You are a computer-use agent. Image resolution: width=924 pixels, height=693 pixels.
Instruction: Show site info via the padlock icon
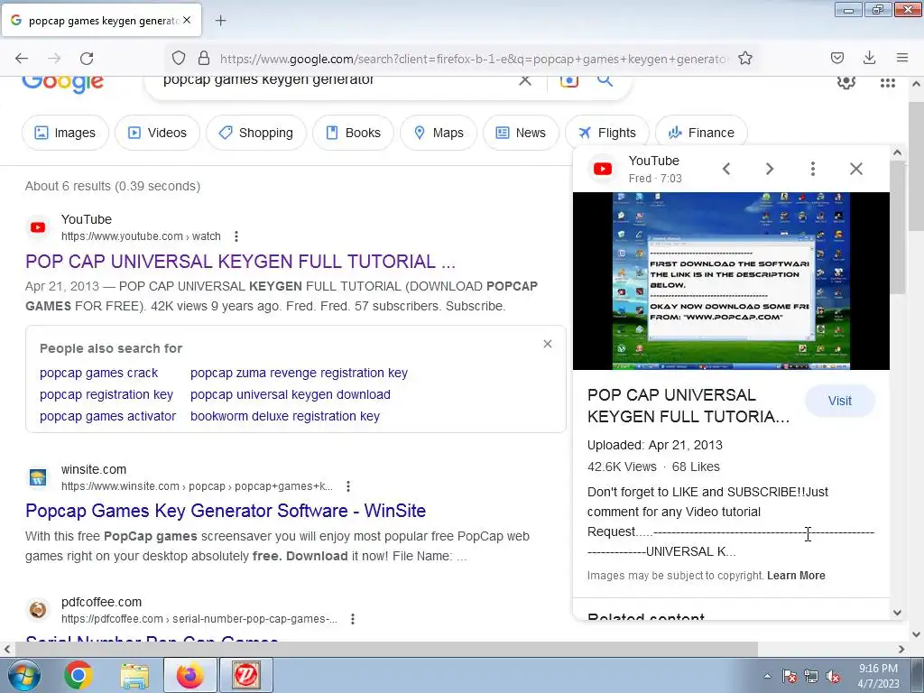tap(203, 58)
